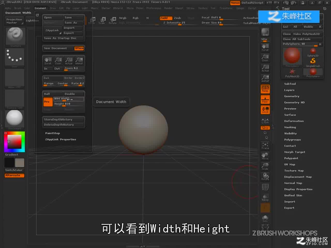Toggle the Alternate color button
The height and width of the screenshot is (248, 331).
tap(14, 175)
